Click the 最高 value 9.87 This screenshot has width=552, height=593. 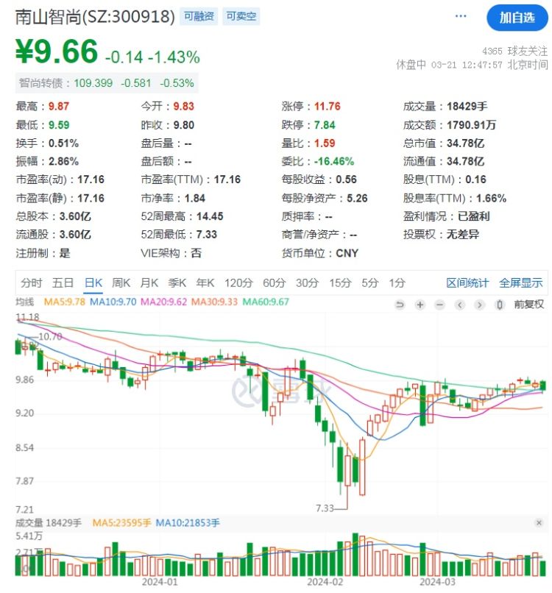coord(59,106)
